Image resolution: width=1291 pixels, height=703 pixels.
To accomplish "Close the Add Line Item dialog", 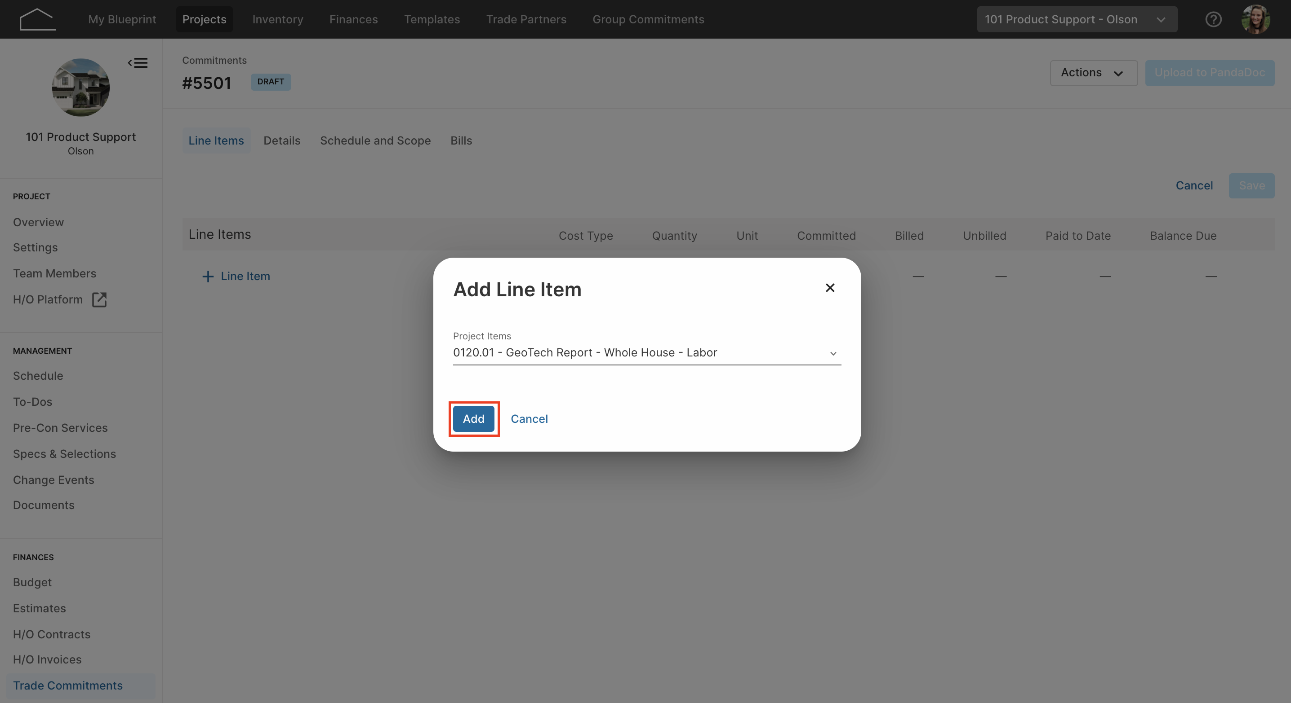I will (x=830, y=288).
